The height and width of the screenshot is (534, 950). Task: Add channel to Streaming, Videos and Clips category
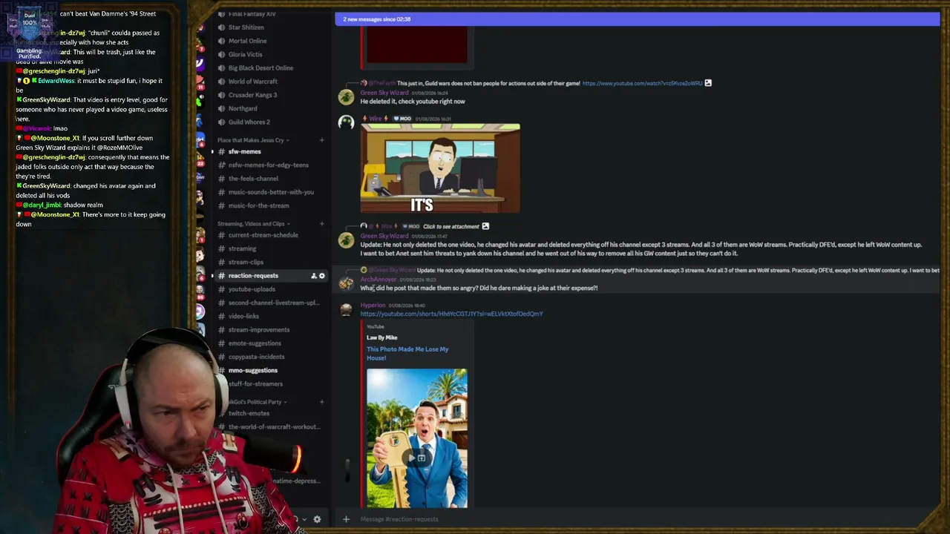point(321,224)
